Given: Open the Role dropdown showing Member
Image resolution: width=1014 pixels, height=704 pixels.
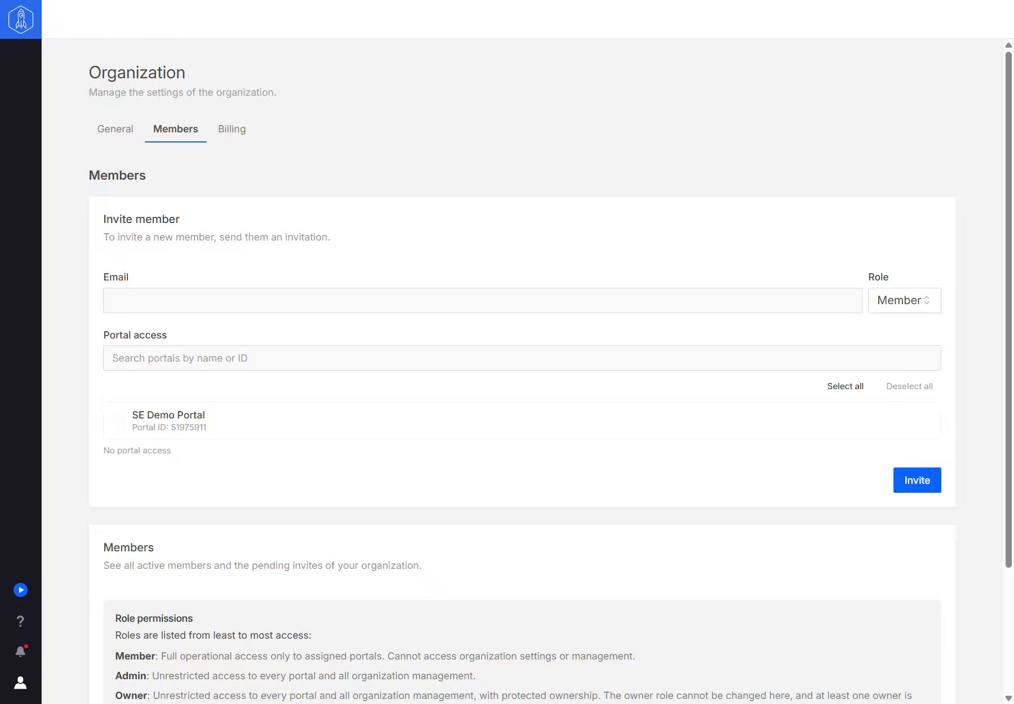Looking at the screenshot, I should [x=905, y=300].
